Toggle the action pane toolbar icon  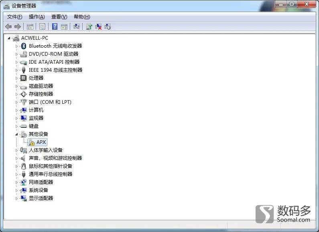[x=64, y=26]
